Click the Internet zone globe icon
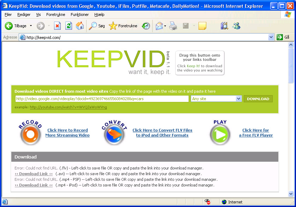 (x=224, y=202)
